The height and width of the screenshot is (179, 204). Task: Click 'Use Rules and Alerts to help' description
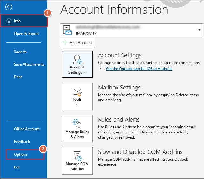(x=147, y=132)
